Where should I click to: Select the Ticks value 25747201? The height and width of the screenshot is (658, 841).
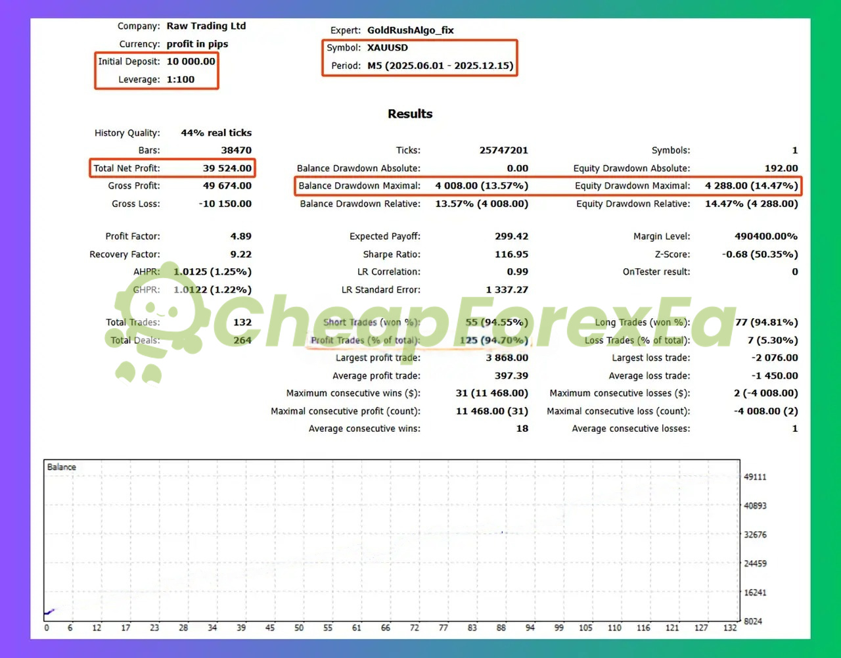pos(504,151)
